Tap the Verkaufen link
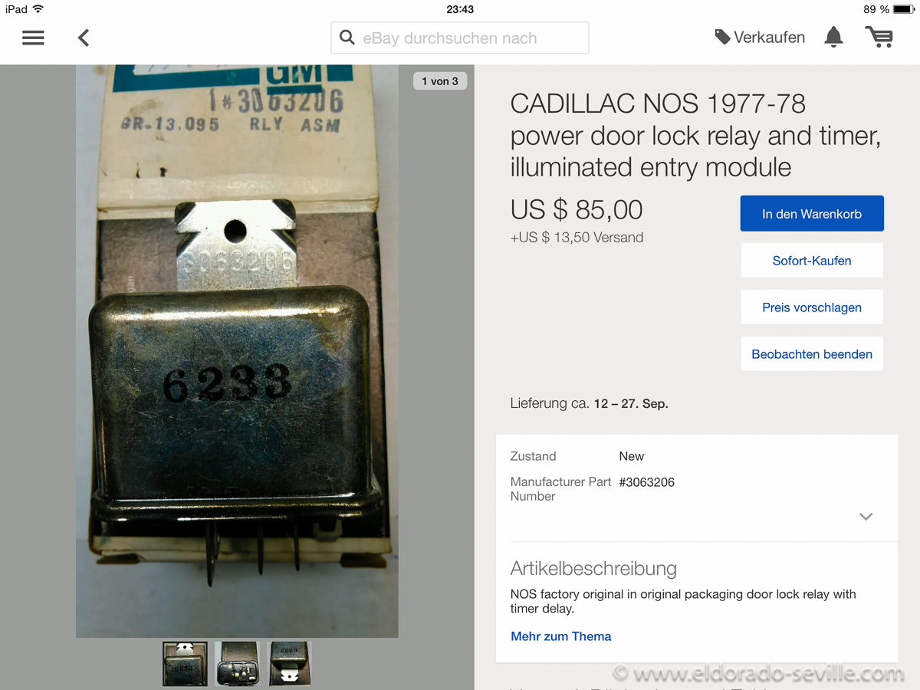The height and width of the screenshot is (690, 920). pos(769,38)
